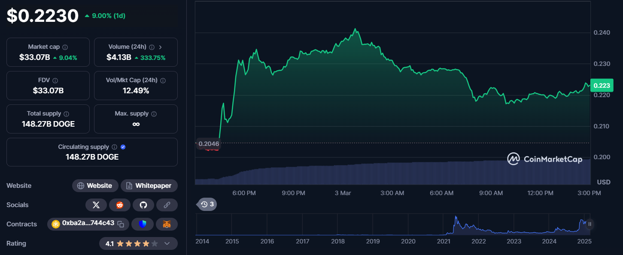This screenshot has height=255, width=623.
Task: Click the 9.04% market cap change
Action: 65,58
